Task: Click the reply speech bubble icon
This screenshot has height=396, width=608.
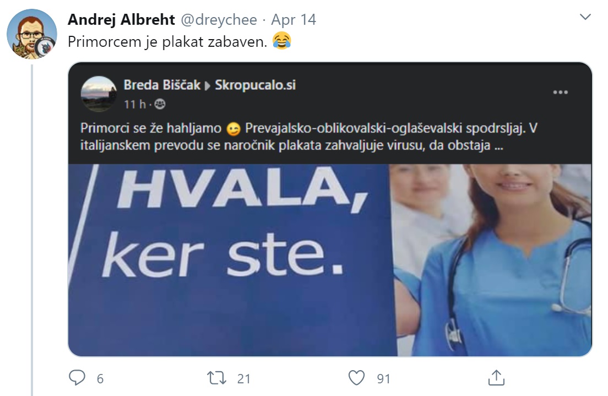Action: point(77,378)
